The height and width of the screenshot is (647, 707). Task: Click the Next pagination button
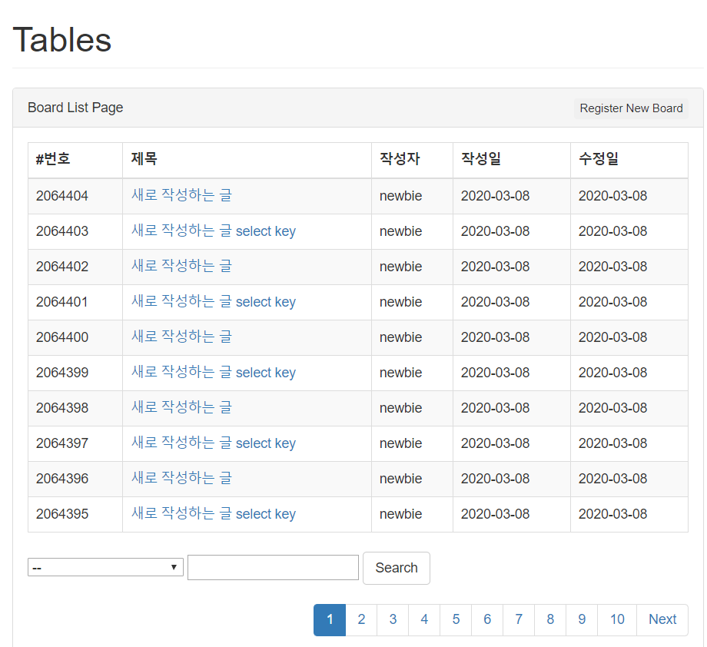pos(662,619)
